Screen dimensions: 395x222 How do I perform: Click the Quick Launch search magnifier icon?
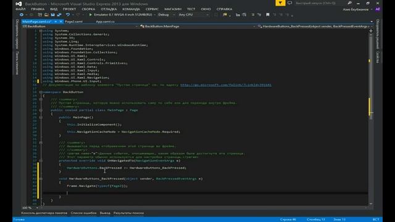349,3
